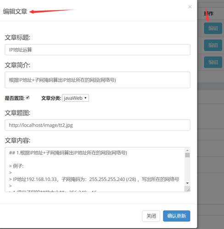The width and height of the screenshot is (224, 229).
Task: Focus the 文章标题 input field
Action: pyautogui.click(x=97, y=49)
